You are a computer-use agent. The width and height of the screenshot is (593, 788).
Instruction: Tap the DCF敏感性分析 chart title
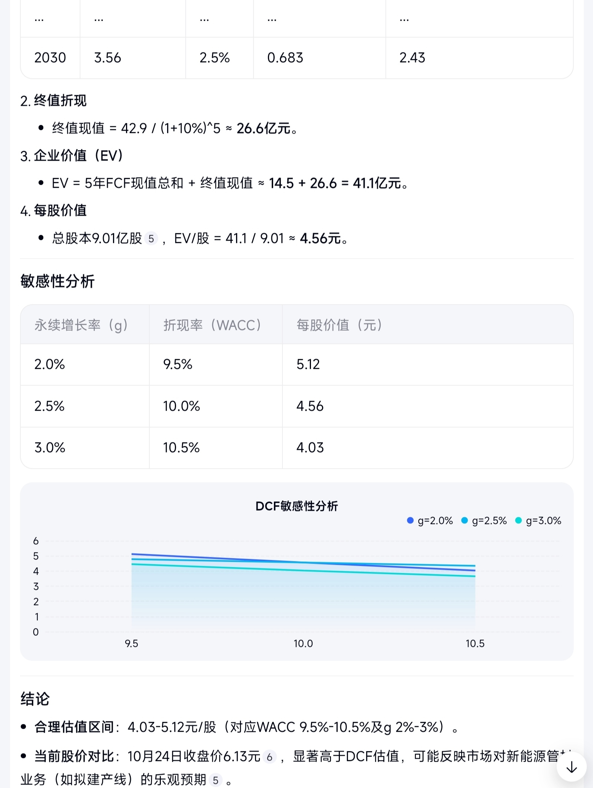pos(296,506)
